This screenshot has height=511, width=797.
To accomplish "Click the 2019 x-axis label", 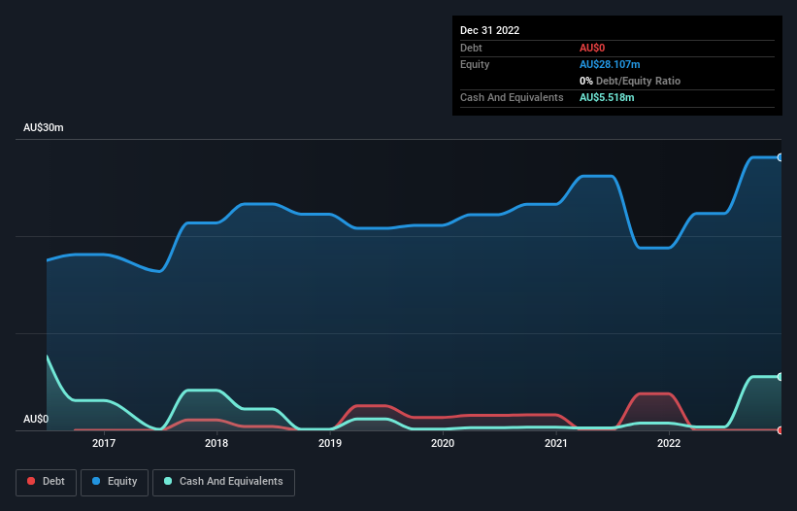I will (x=330, y=443).
